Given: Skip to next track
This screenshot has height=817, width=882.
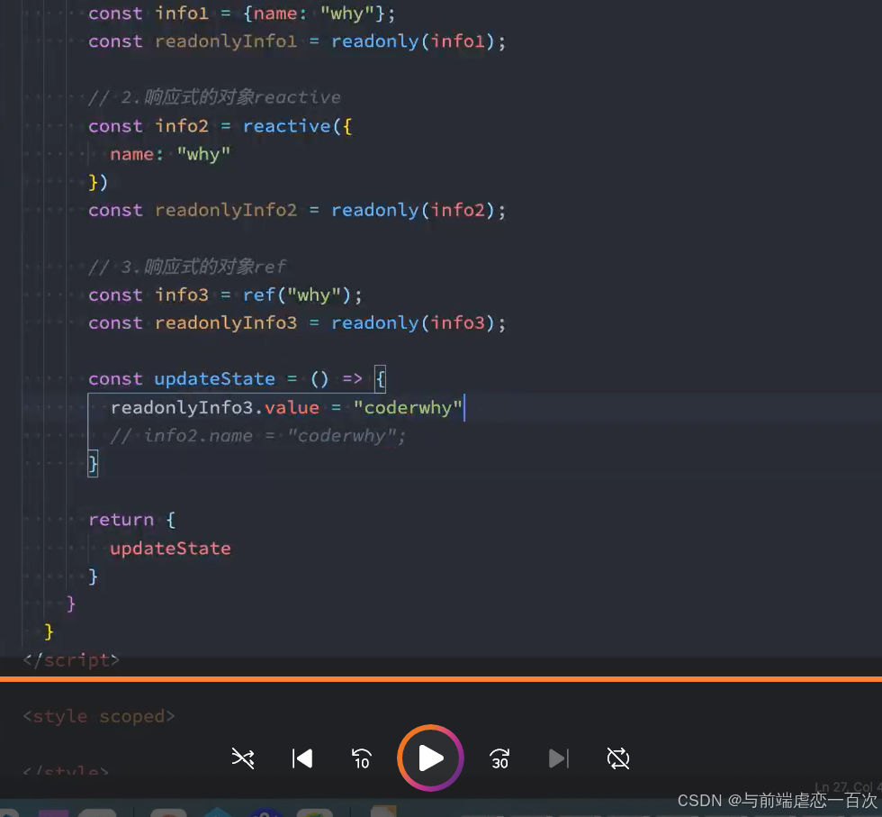Looking at the screenshot, I should 559,758.
